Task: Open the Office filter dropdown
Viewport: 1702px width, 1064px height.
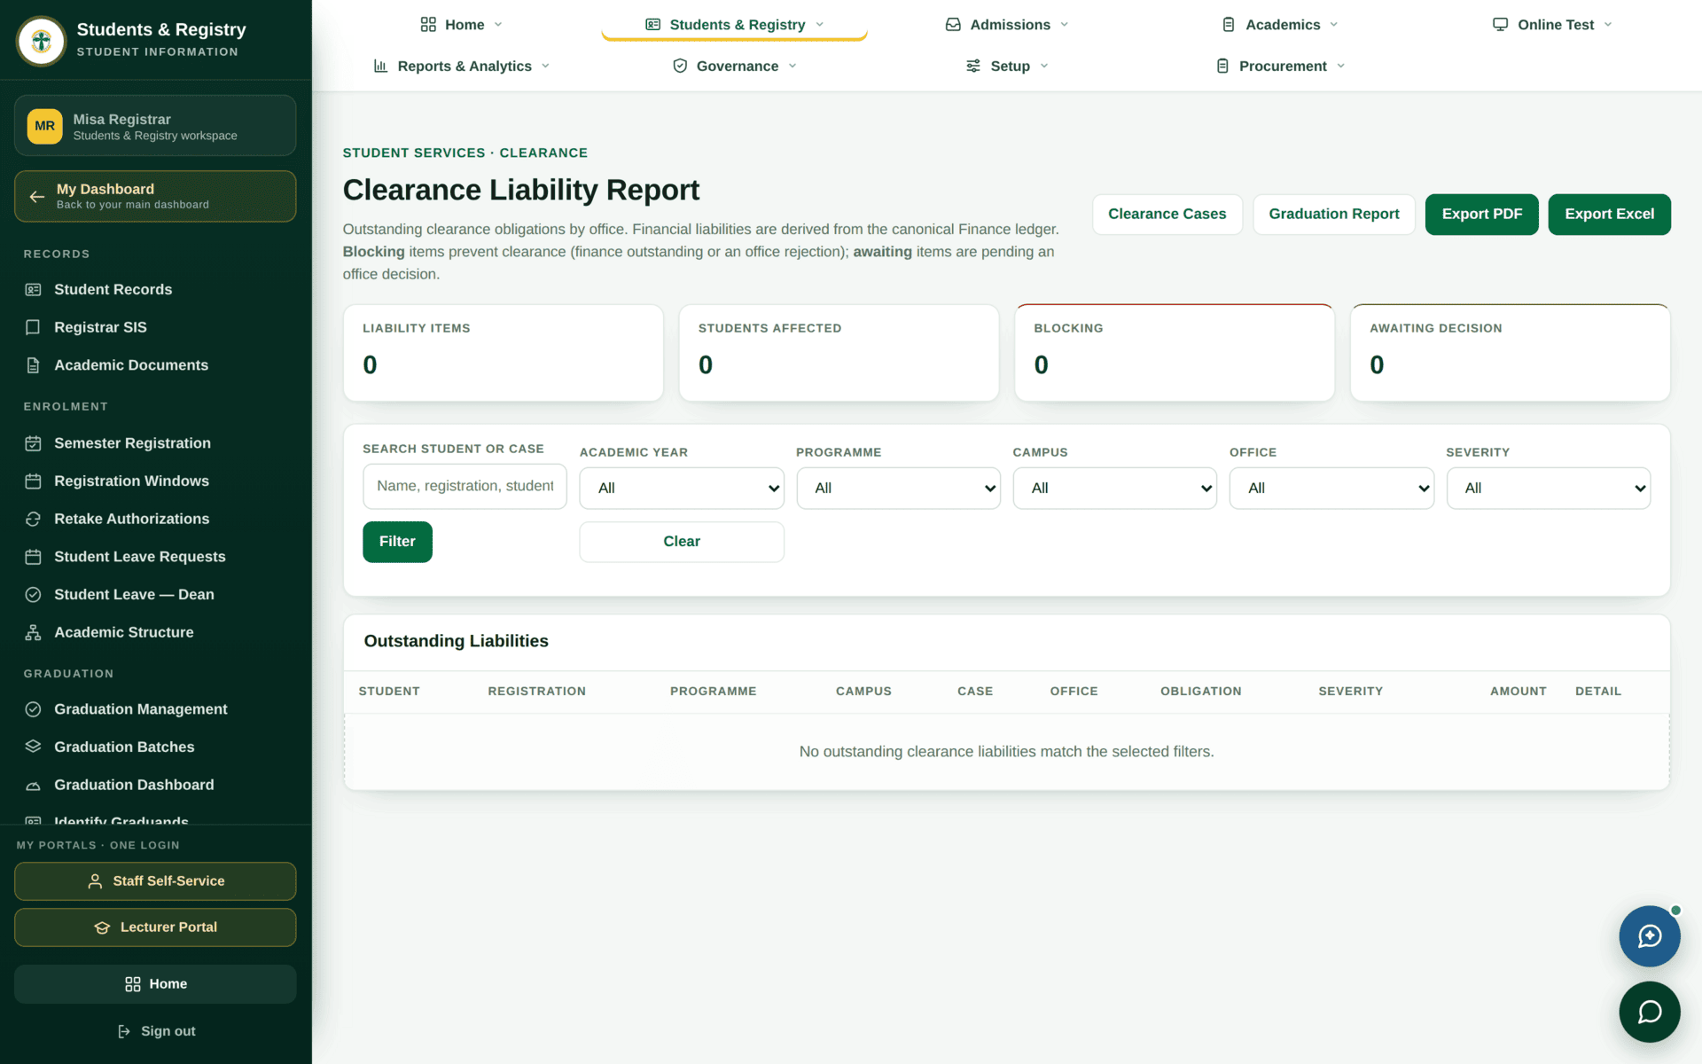Action: tap(1331, 488)
